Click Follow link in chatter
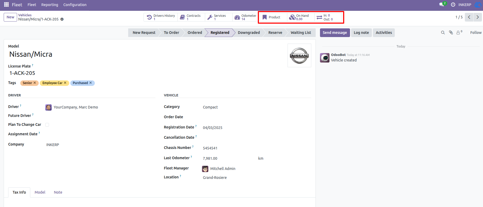This screenshot has width=483, height=207. [476, 33]
